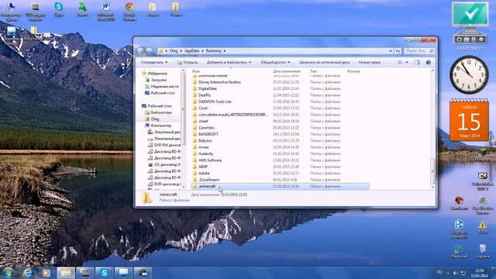Open Internet Explorer from the taskbar
The width and height of the screenshot is (496, 279).
[x=27, y=273]
